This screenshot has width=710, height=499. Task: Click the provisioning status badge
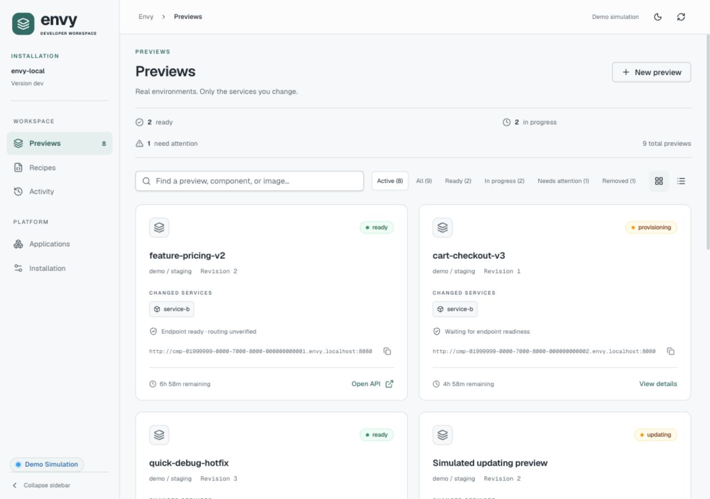coord(651,227)
